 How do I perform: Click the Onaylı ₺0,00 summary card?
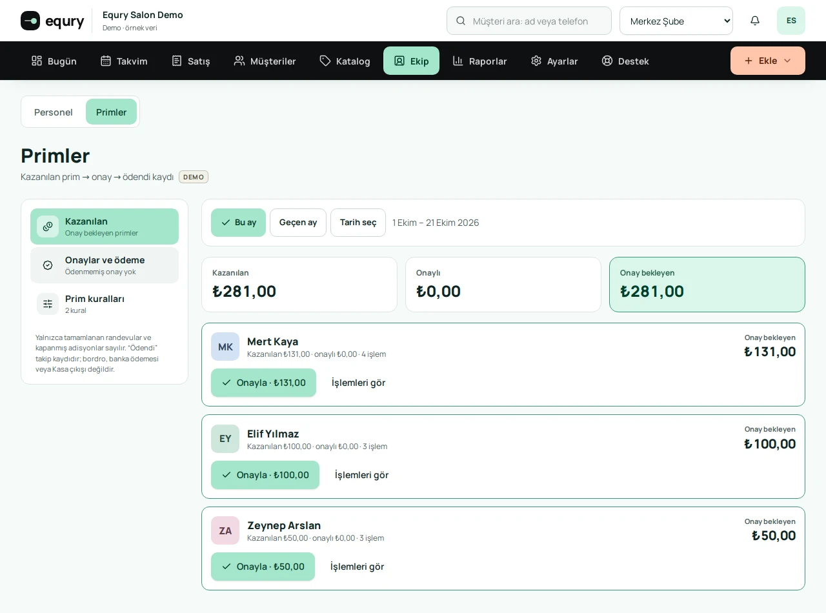(x=503, y=285)
